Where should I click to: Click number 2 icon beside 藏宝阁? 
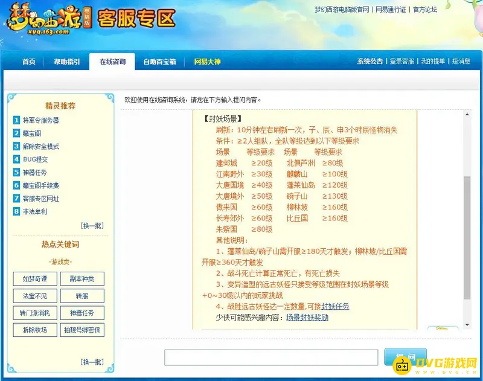click(16, 133)
